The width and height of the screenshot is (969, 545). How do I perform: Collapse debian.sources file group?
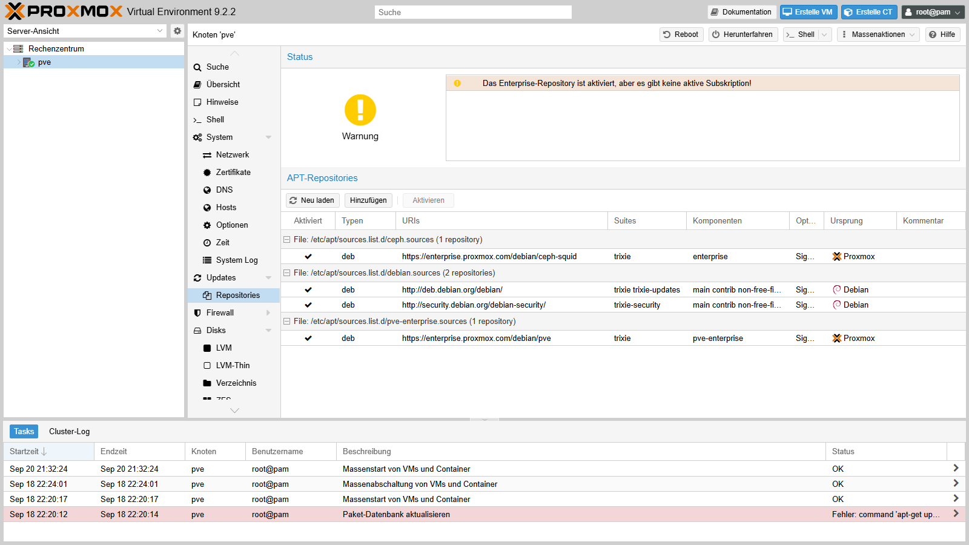[287, 273]
